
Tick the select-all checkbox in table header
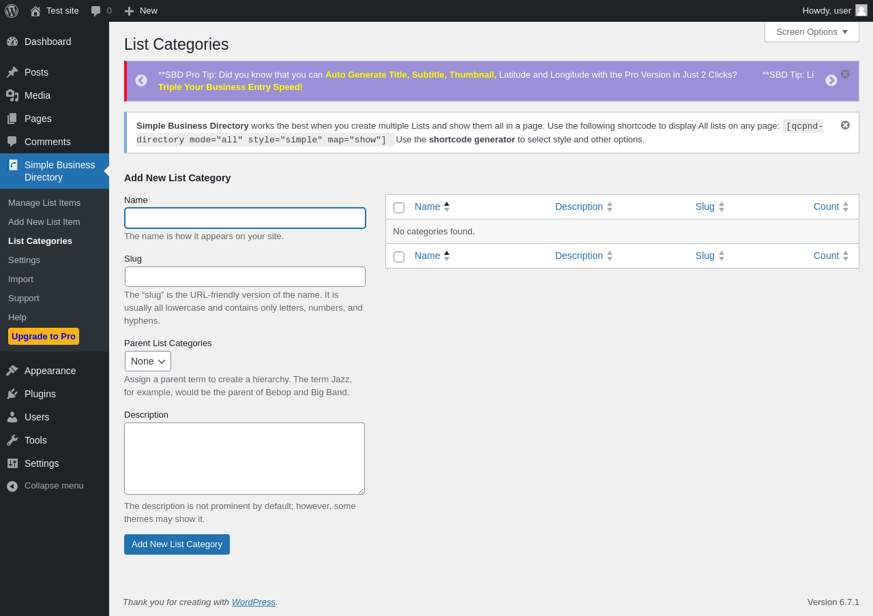(399, 208)
